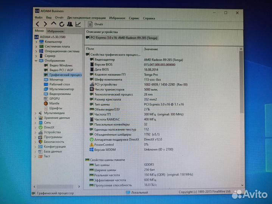This screenshot has height=204, width=272.
Task: Open the Отчёт menu
Action: (x=59, y=18)
